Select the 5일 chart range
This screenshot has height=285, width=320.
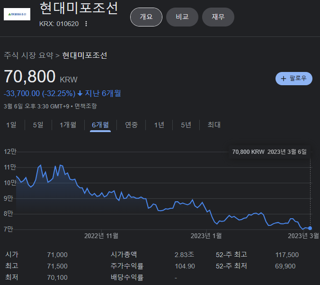[x=38, y=125]
